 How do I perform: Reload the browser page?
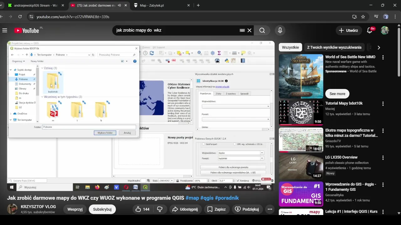pyautogui.click(x=20, y=17)
